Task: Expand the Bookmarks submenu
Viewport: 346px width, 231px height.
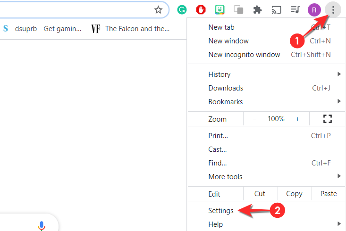Action: tap(266, 102)
